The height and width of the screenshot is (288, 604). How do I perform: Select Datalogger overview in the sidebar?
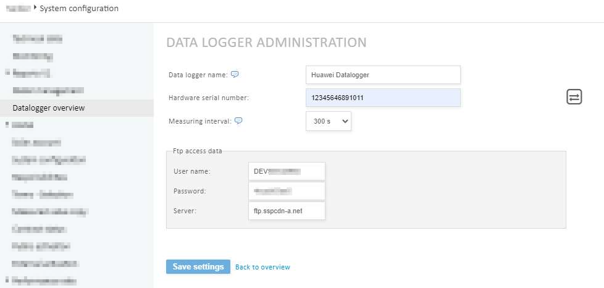point(49,108)
